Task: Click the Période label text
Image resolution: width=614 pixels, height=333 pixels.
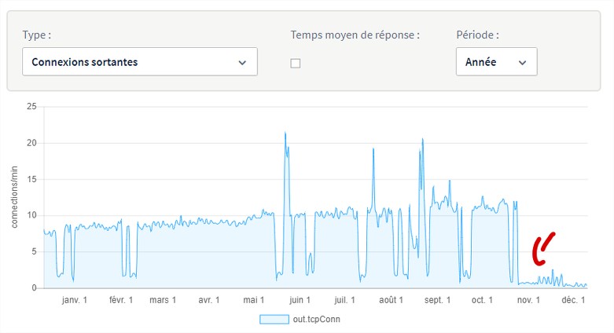Action: click(477, 35)
